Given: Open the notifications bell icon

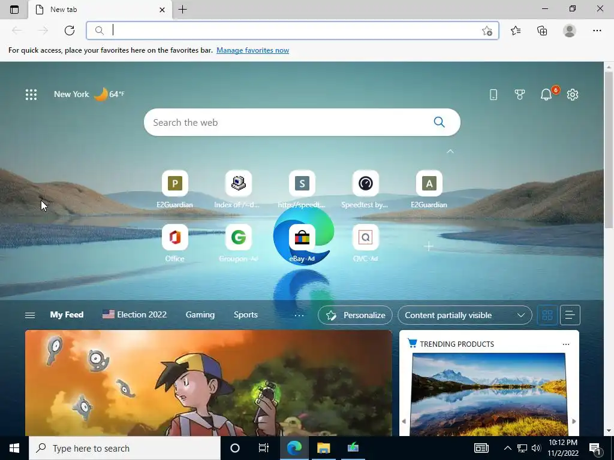Looking at the screenshot, I should 546,94.
